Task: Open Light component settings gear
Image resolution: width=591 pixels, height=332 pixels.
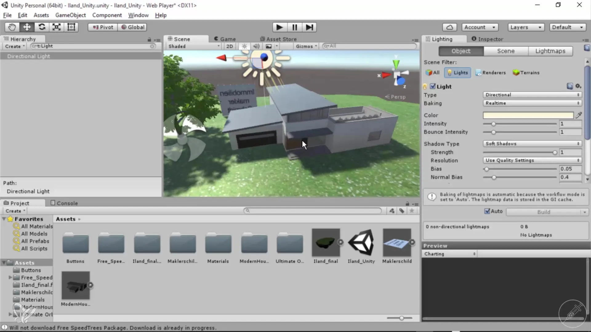Action: tap(578, 86)
